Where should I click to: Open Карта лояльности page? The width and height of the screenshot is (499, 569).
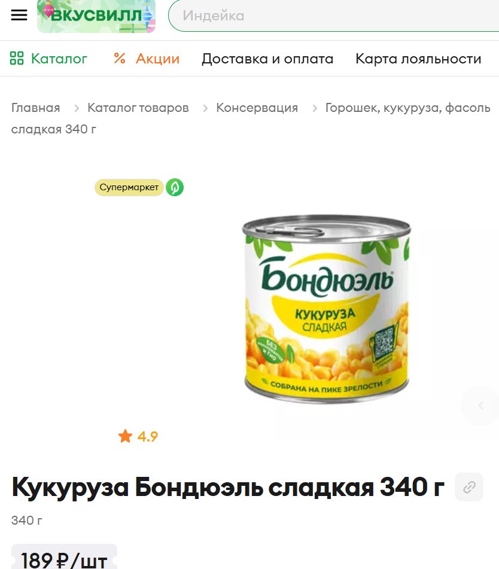pos(418,59)
